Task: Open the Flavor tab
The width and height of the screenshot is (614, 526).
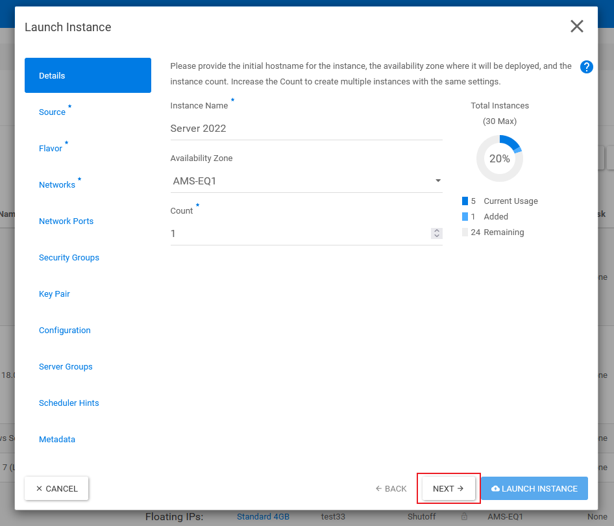Action: [x=51, y=149]
